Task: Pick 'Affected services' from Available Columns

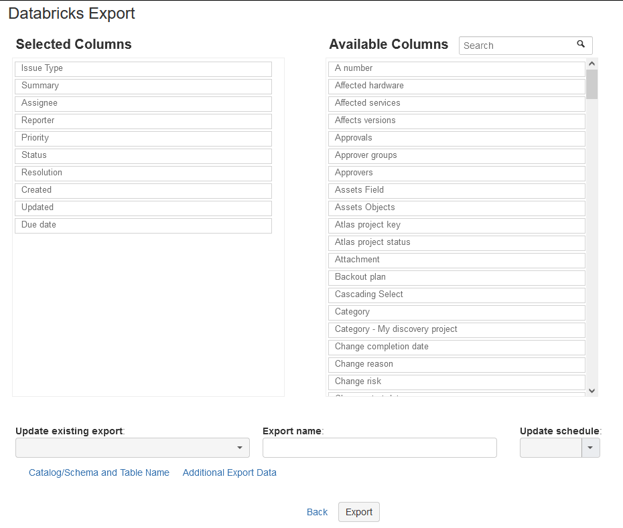Action: point(457,104)
